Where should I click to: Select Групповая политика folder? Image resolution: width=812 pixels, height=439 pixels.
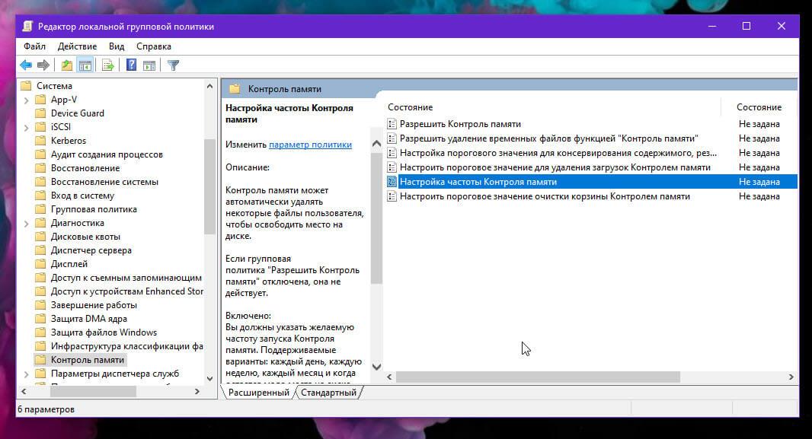[94, 209]
